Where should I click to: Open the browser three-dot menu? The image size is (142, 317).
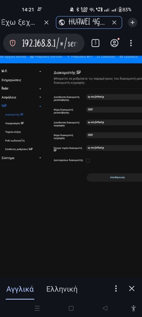[131, 43]
